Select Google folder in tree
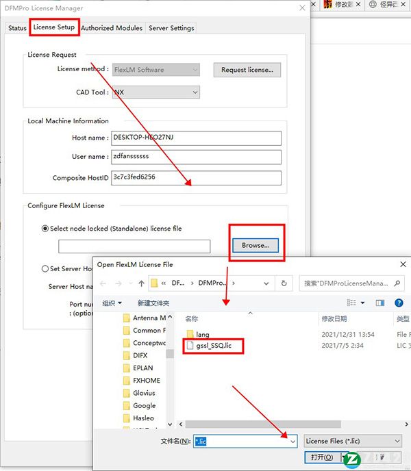The width and height of the screenshot is (411, 471). pyautogui.click(x=140, y=405)
